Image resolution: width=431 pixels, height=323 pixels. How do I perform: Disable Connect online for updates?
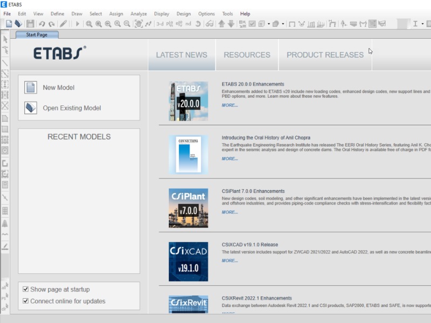coord(25,301)
